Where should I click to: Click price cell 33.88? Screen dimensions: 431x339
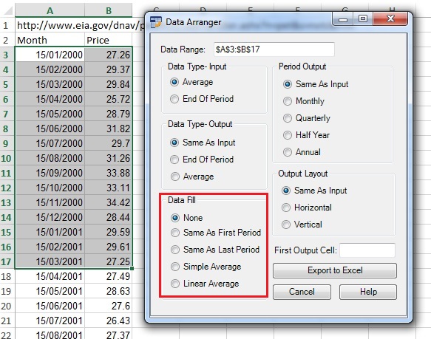(x=109, y=173)
